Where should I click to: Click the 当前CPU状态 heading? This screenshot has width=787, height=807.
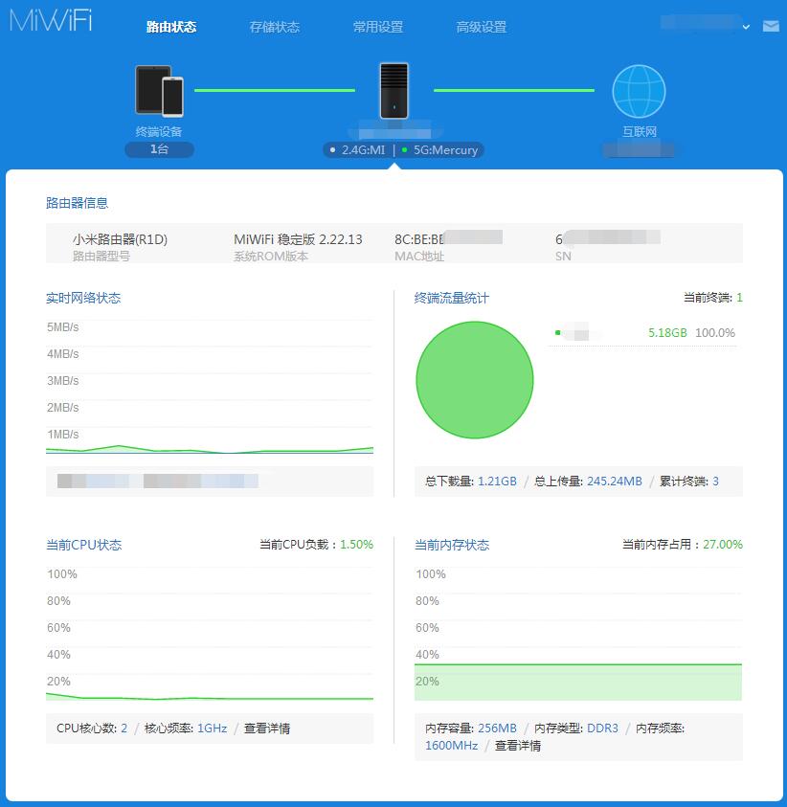84,545
